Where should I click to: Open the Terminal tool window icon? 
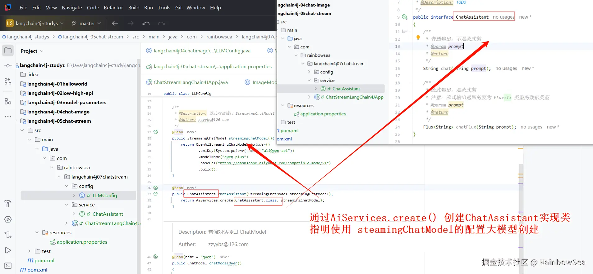(x=8, y=266)
